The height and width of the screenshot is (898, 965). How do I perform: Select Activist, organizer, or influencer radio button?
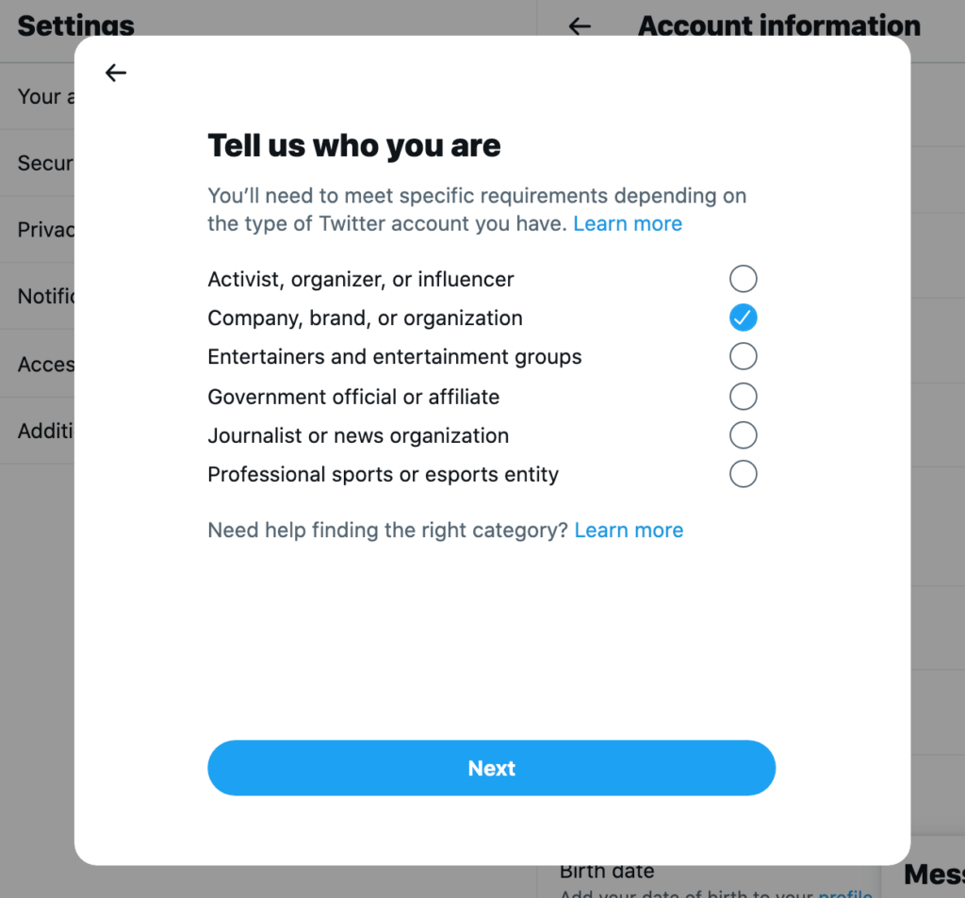743,279
